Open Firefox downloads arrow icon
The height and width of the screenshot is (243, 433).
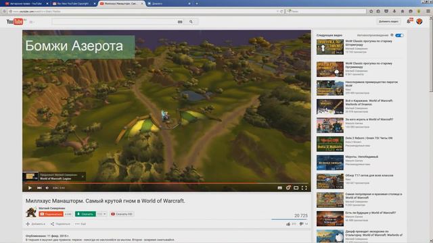394,11
